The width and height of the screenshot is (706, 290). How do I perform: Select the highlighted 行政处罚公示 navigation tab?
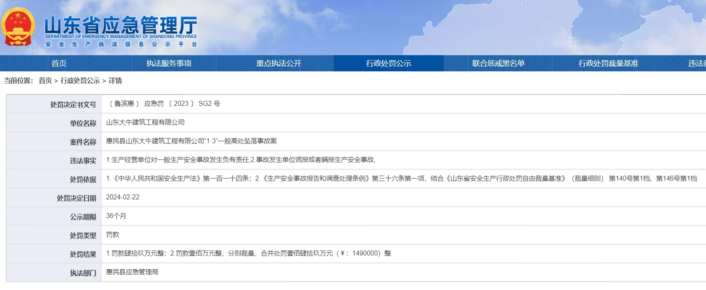click(x=388, y=63)
